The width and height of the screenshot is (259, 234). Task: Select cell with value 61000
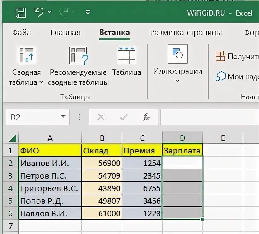(102, 213)
